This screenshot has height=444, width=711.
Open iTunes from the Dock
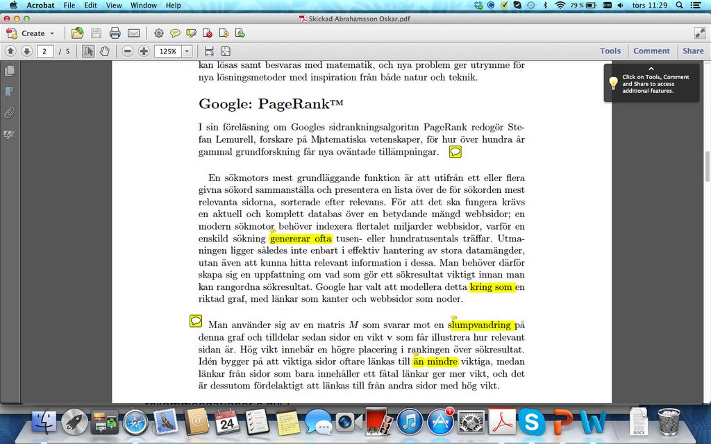[x=410, y=422]
